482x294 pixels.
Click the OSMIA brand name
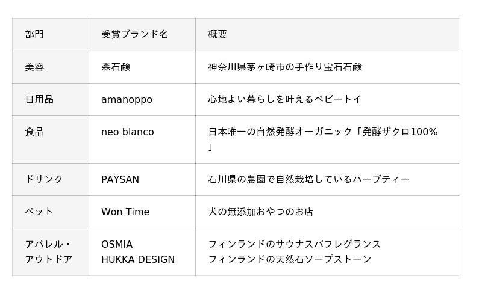pos(117,244)
